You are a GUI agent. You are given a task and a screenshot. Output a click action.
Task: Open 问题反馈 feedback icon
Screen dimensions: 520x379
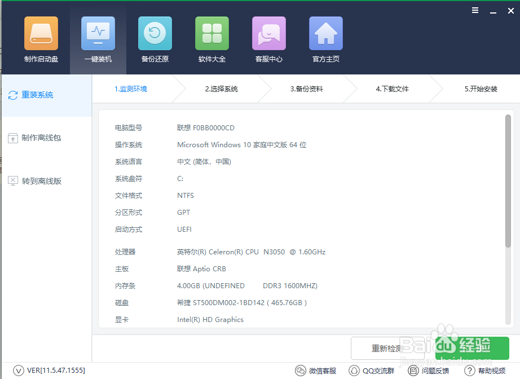429,371
